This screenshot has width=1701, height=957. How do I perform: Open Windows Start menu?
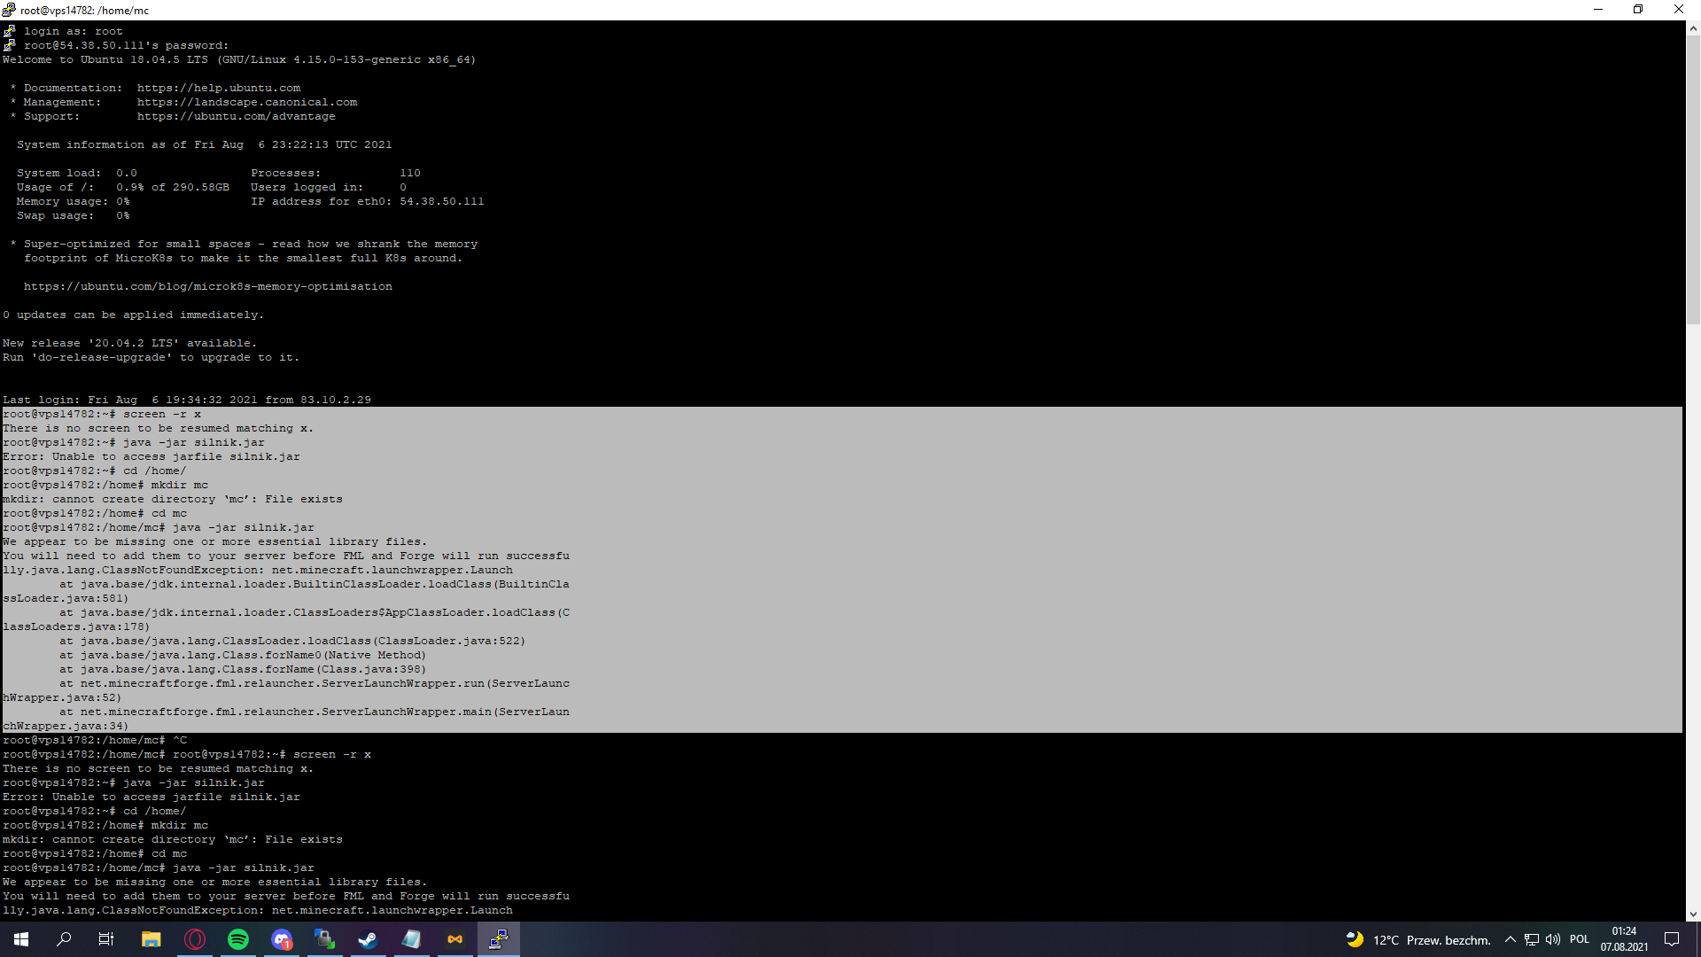(x=21, y=939)
